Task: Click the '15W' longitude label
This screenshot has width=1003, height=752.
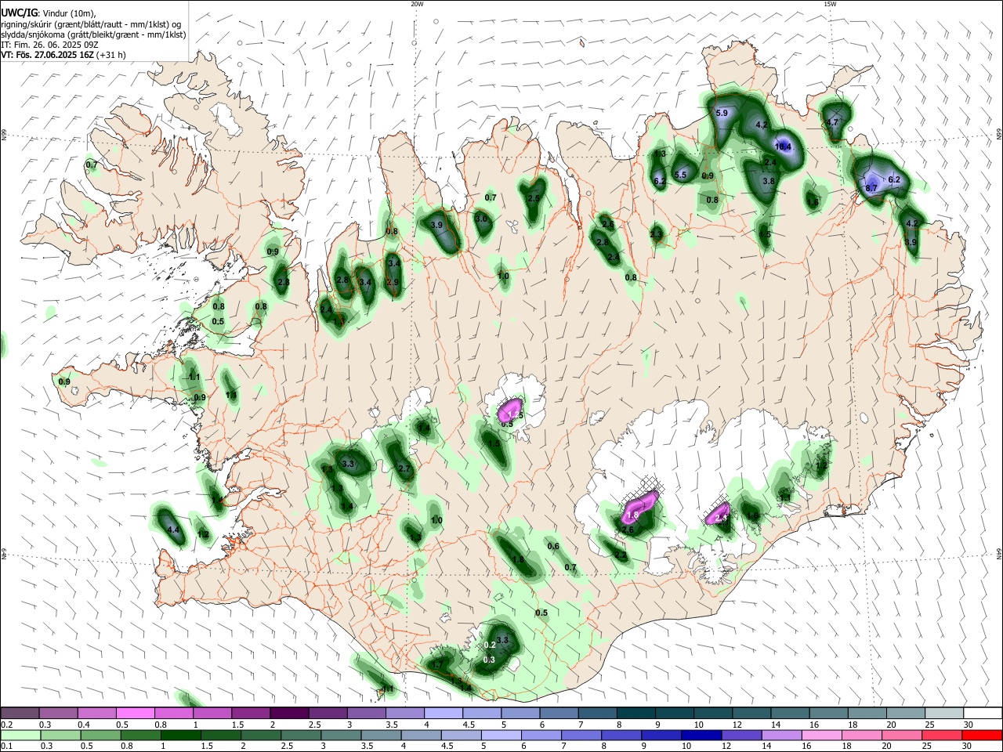Action: click(x=830, y=4)
